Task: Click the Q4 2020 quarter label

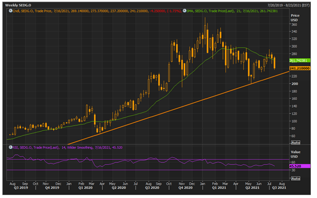Action: coord(185,187)
